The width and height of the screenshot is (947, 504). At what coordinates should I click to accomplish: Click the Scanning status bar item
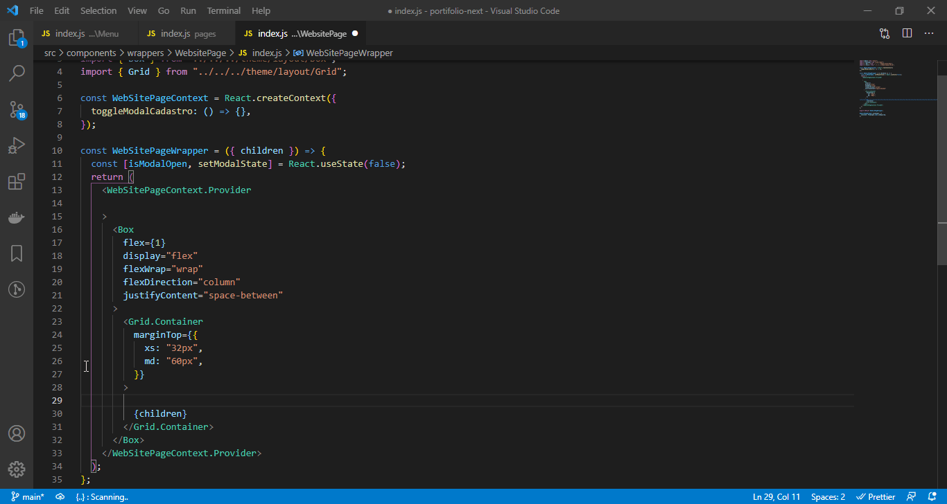102,497
